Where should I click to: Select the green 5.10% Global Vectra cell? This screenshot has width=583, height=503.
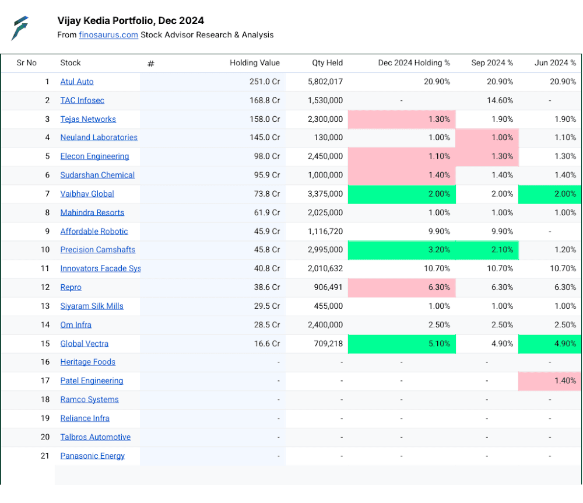click(402, 344)
